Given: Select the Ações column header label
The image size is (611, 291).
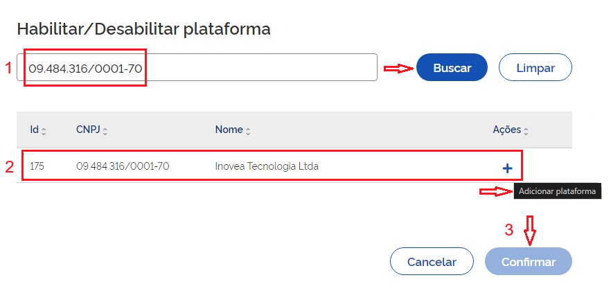Looking at the screenshot, I should point(506,130).
